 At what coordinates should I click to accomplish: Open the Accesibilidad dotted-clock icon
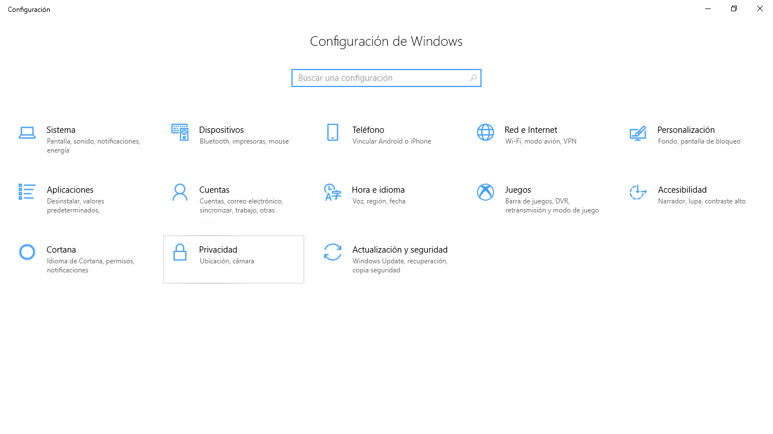click(x=638, y=192)
